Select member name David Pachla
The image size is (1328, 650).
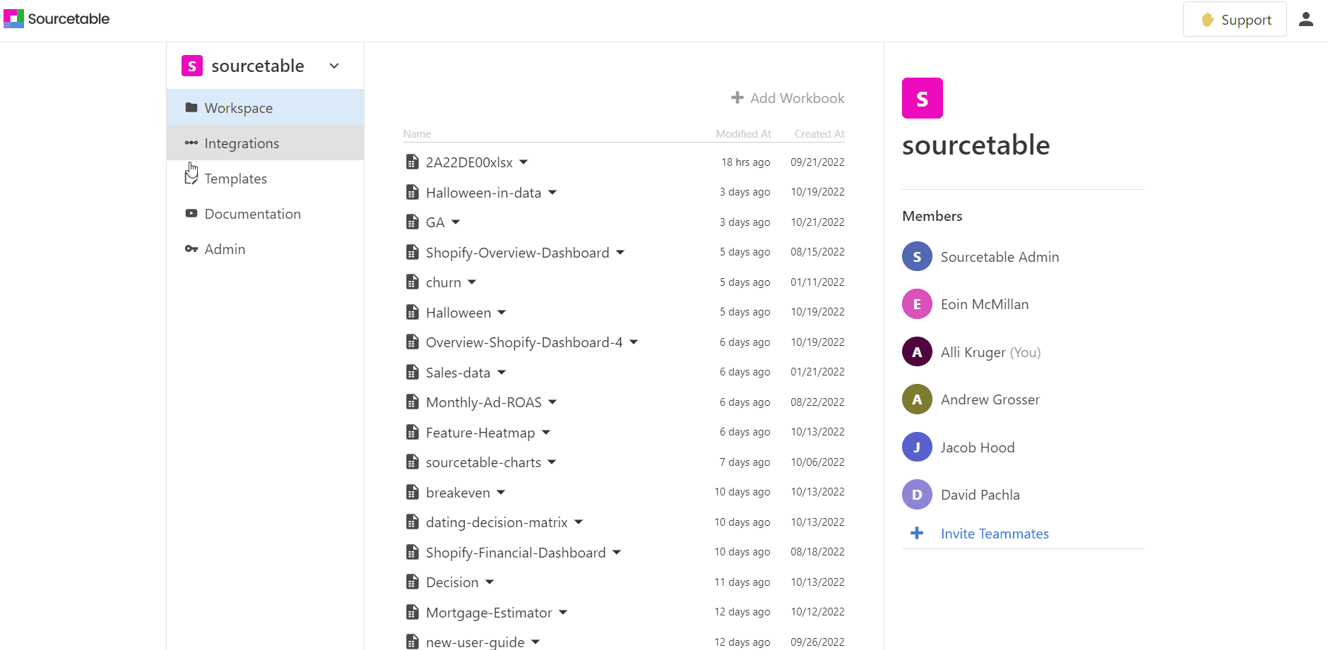point(980,495)
